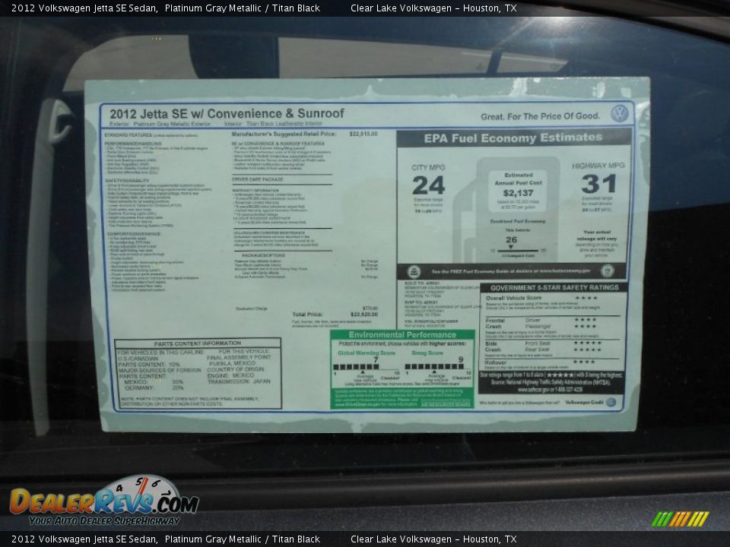Click the Smog Score bar
Image resolution: width=730 pixels, height=547 pixels.
click(435, 366)
